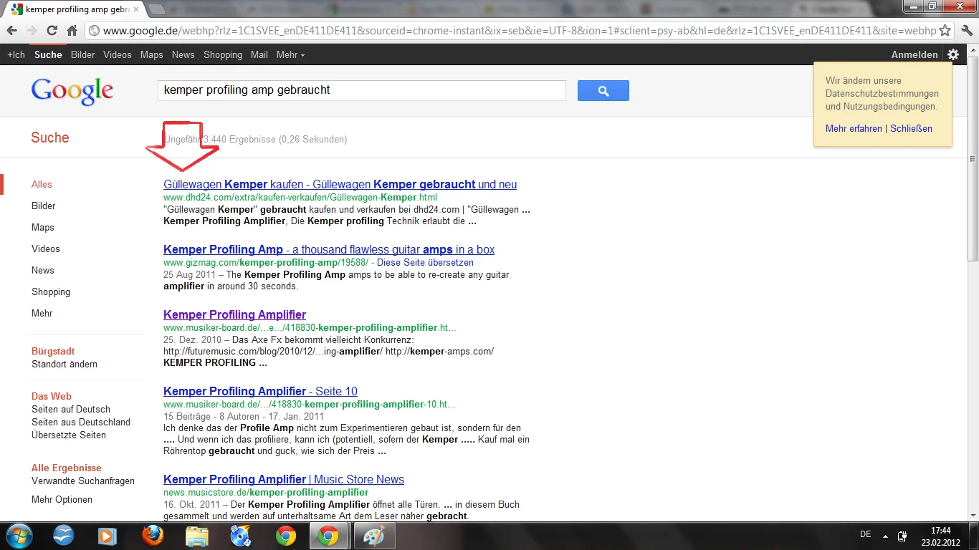Open Kemper Profiling Amplifier - Seite 10 result
The width and height of the screenshot is (979, 550).
tap(260, 391)
